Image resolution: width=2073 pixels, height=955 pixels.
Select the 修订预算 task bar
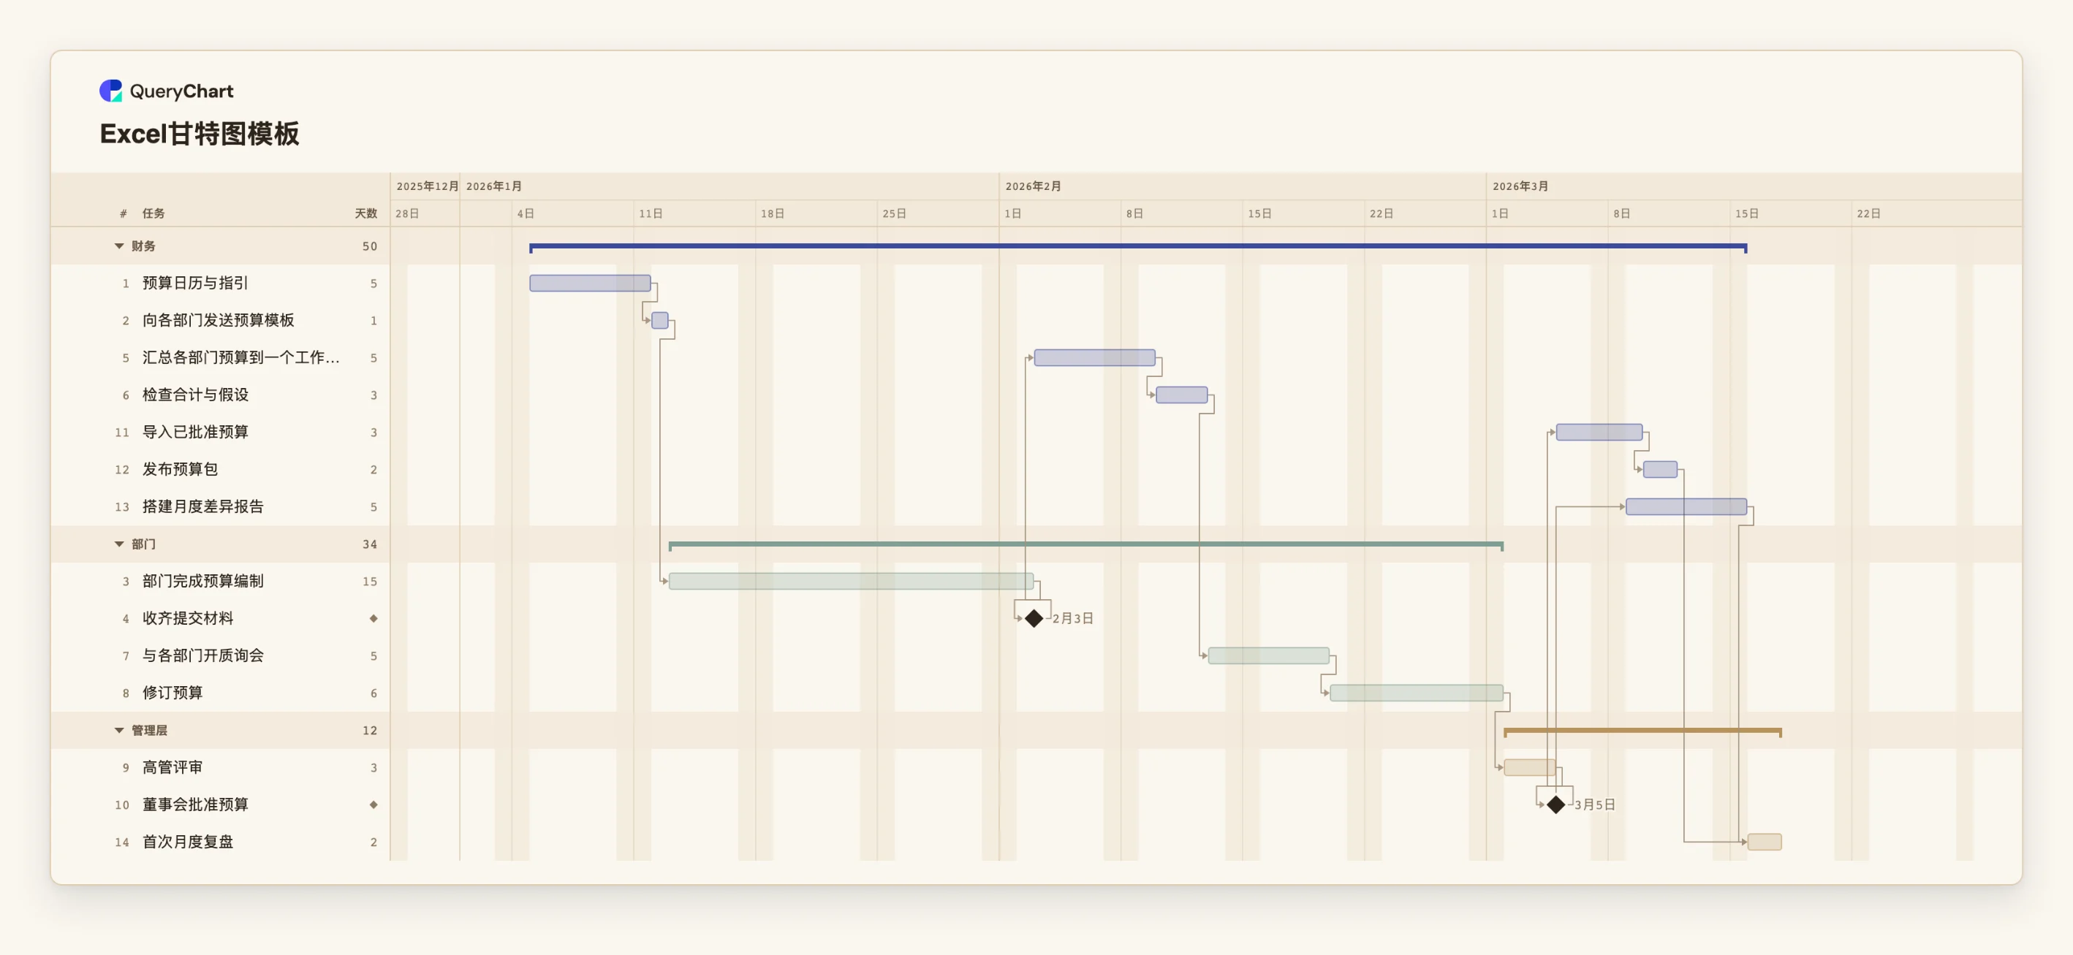point(1417,693)
